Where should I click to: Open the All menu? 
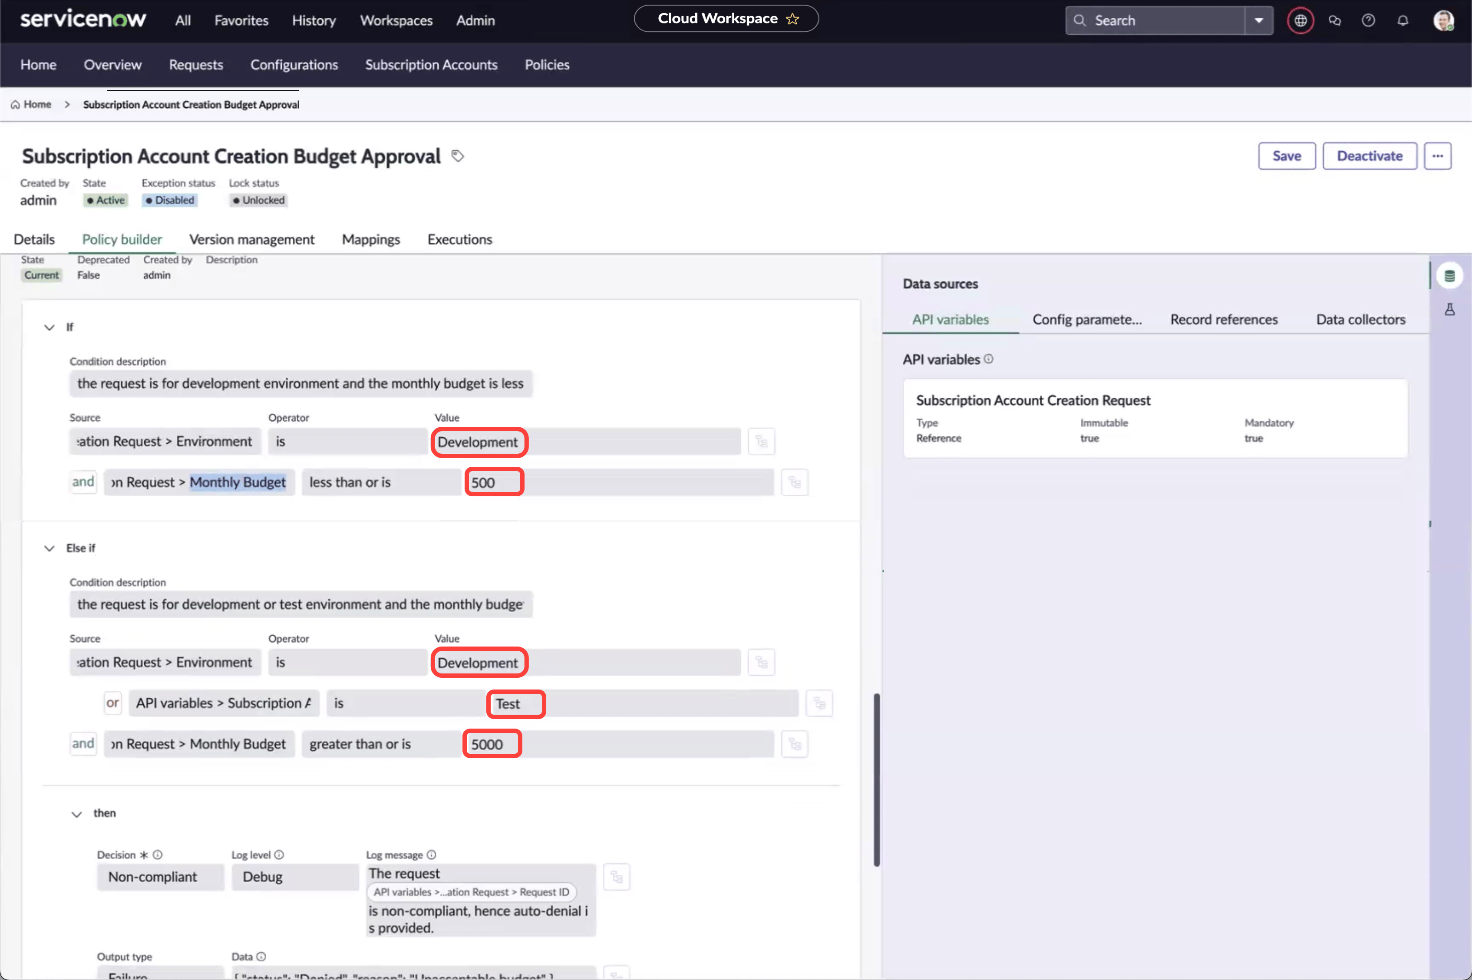(x=182, y=21)
